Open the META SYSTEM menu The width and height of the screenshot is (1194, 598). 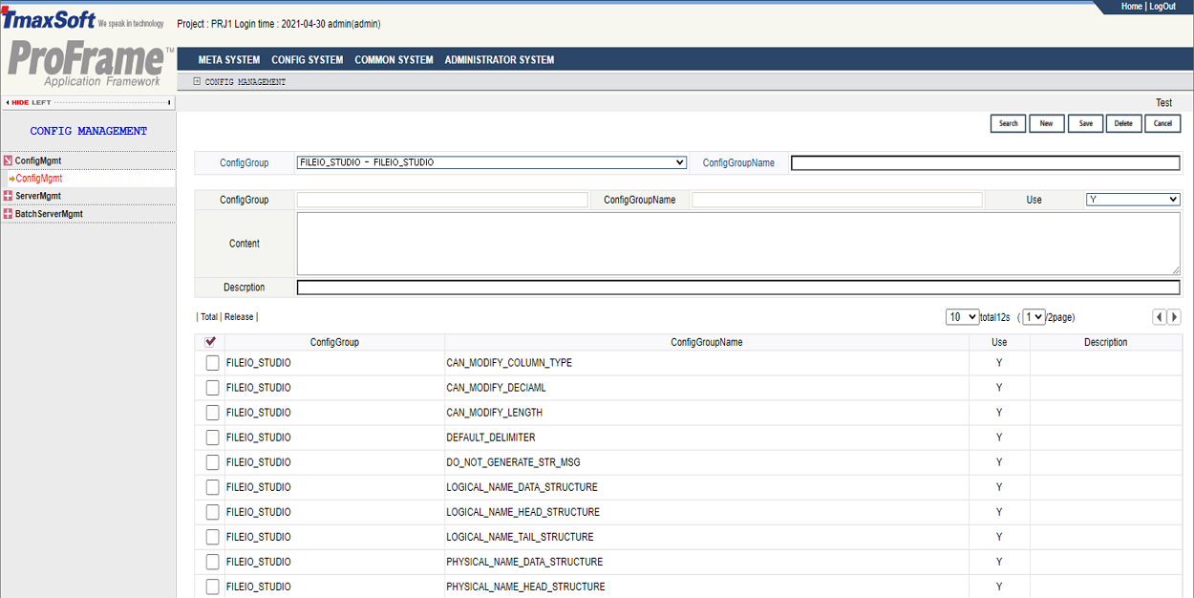point(229,60)
